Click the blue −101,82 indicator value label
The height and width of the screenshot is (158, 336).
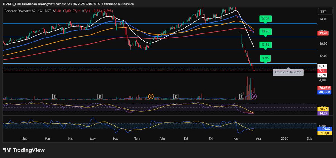(x=324, y=129)
